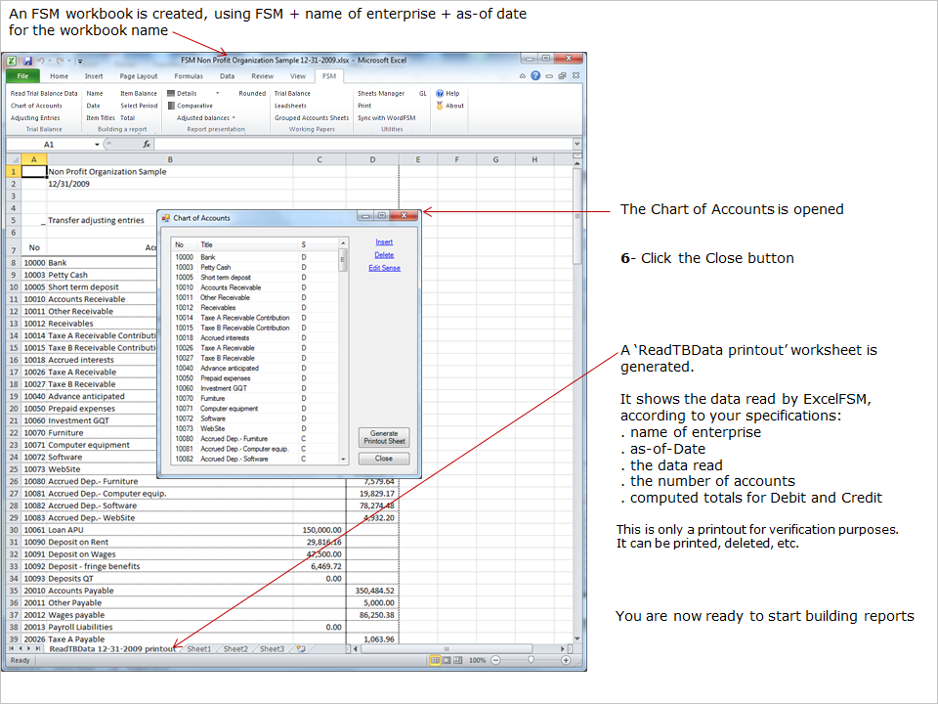Click the Close button in Chart of Accounts
Image resolution: width=938 pixels, height=704 pixels.
[x=384, y=458]
